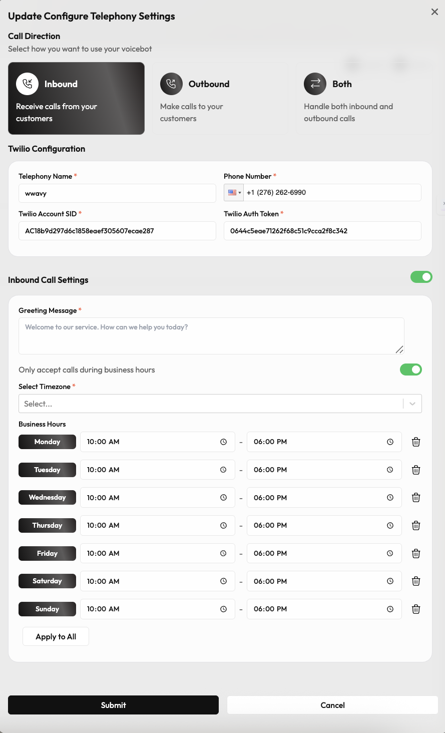
Task: Cancel the configuration changes
Action: (x=332, y=705)
